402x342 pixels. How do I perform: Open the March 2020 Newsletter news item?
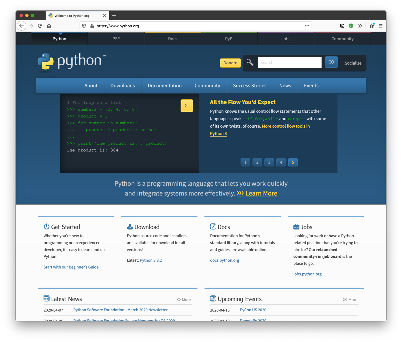[120, 310]
